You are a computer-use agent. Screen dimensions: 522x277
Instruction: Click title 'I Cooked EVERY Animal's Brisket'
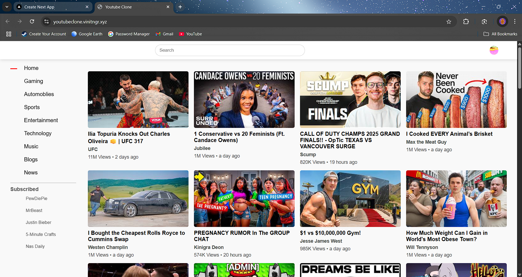coord(449,134)
